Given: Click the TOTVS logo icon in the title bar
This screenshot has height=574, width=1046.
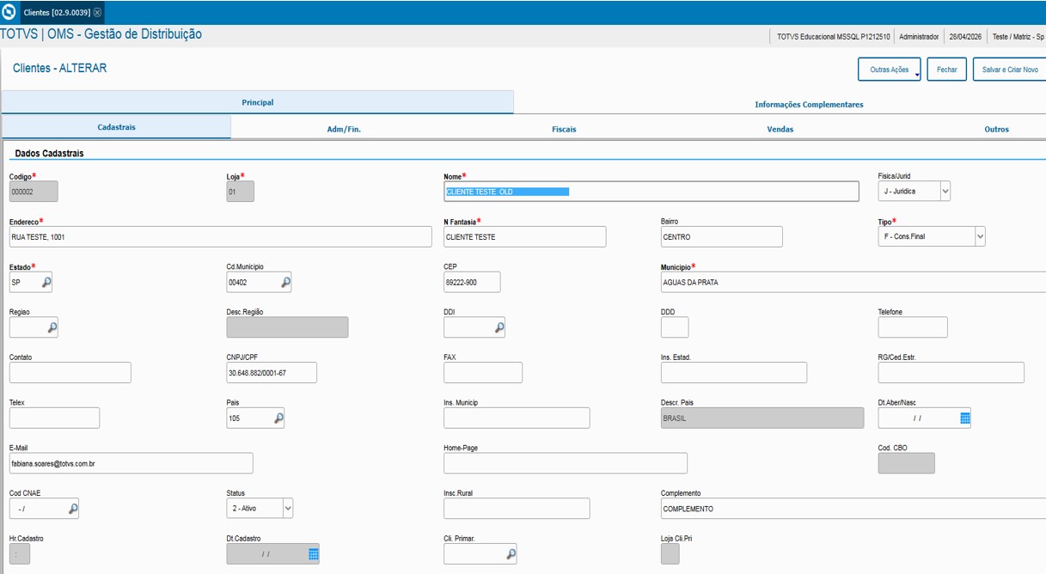Looking at the screenshot, I should click(x=9, y=12).
